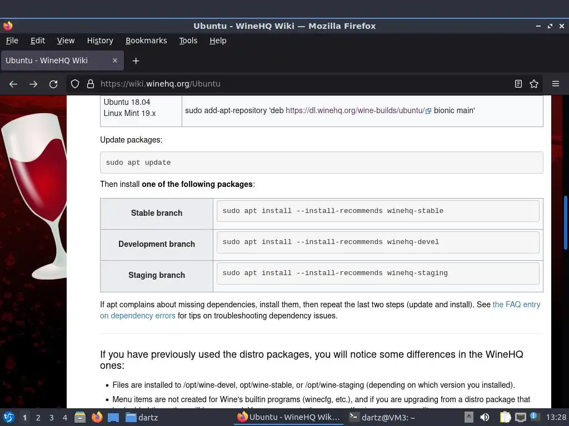The image size is (569, 426).
Task: Open the View menu
Action: [x=66, y=40]
